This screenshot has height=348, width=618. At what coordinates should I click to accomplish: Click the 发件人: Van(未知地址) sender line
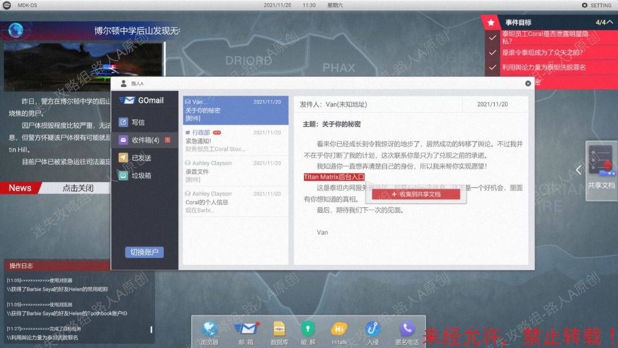click(333, 104)
